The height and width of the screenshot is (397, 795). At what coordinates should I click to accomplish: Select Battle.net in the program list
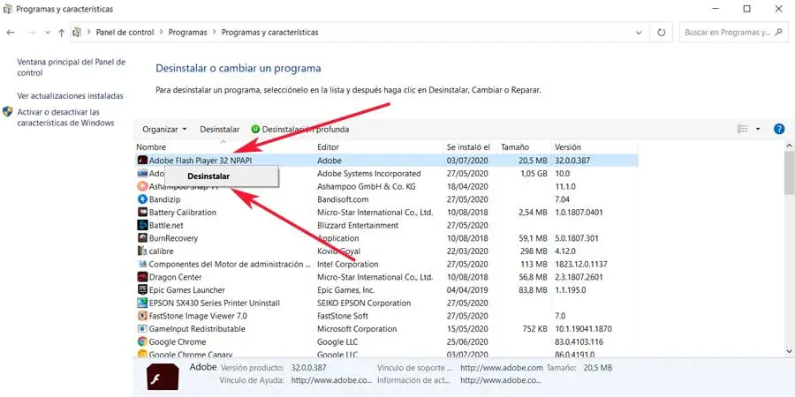[166, 225]
